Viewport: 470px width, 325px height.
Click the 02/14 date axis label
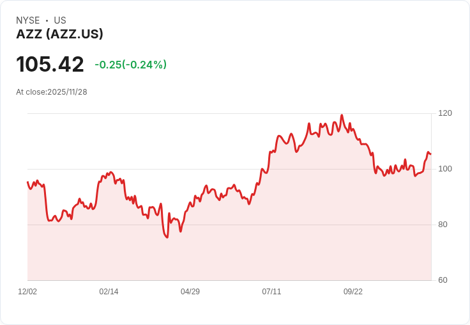(109, 291)
